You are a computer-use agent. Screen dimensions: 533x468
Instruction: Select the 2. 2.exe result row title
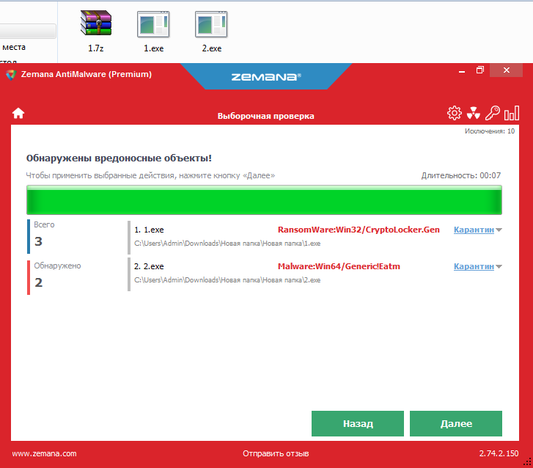(x=149, y=267)
